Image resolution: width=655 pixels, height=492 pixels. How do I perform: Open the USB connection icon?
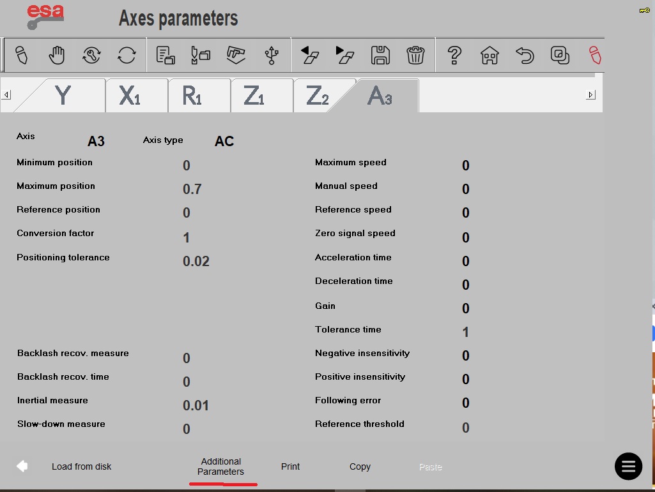[x=272, y=55]
